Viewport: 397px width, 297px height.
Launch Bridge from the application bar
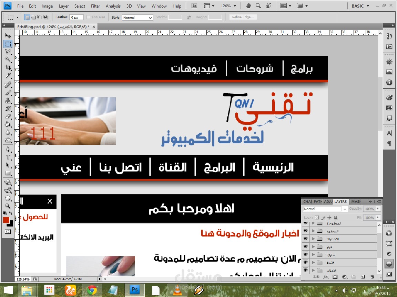(x=194, y=6)
